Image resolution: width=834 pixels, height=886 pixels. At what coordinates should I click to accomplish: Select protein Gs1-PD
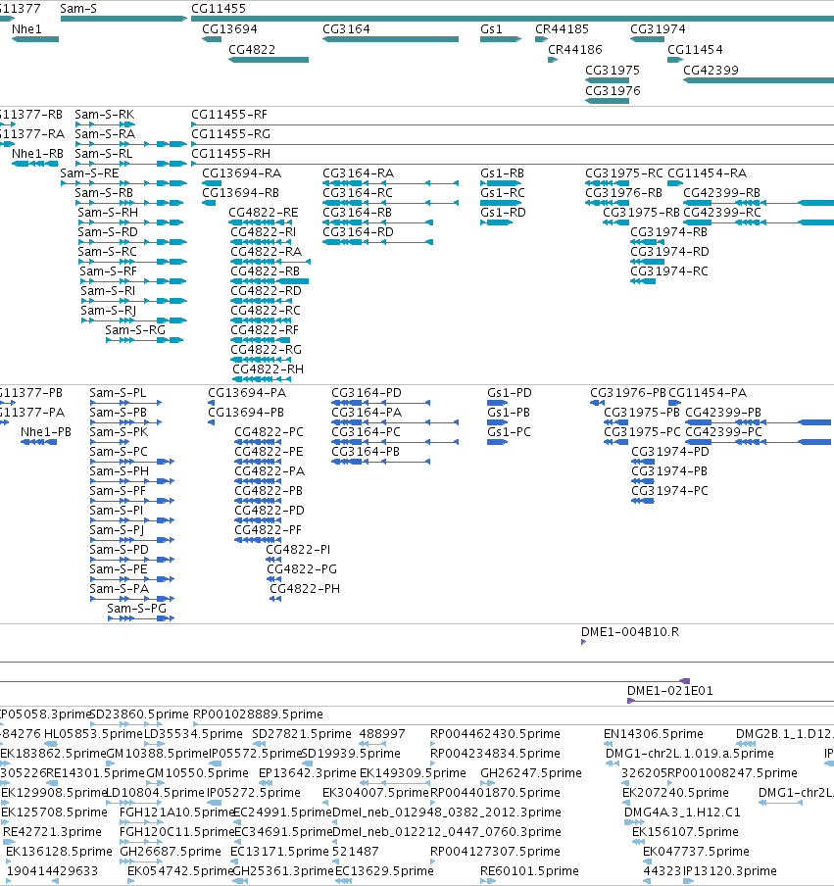(509, 393)
